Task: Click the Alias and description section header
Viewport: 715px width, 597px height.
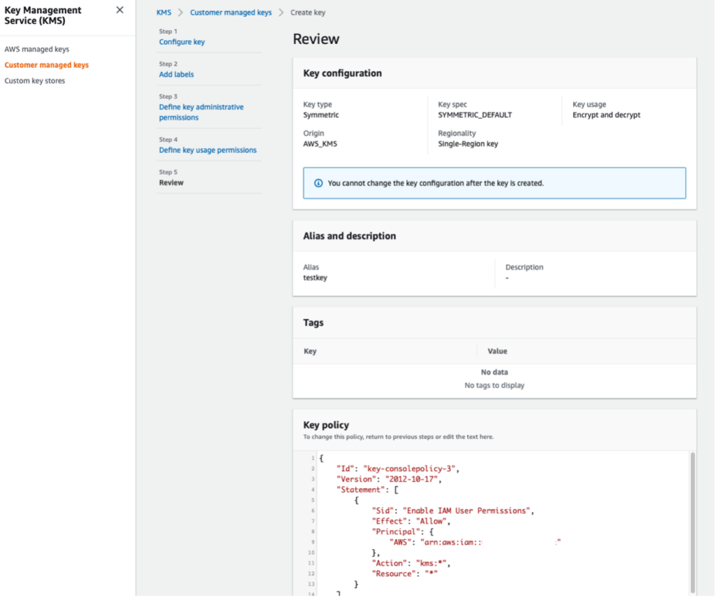Action: (350, 236)
